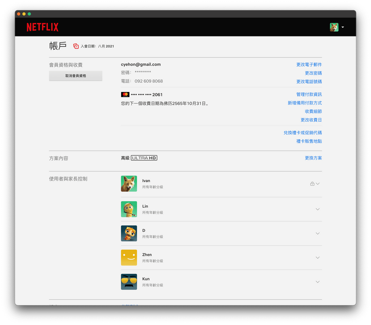Click the 使用者與家長控制 section label
This screenshot has height=325, width=371.
pyautogui.click(x=68, y=179)
